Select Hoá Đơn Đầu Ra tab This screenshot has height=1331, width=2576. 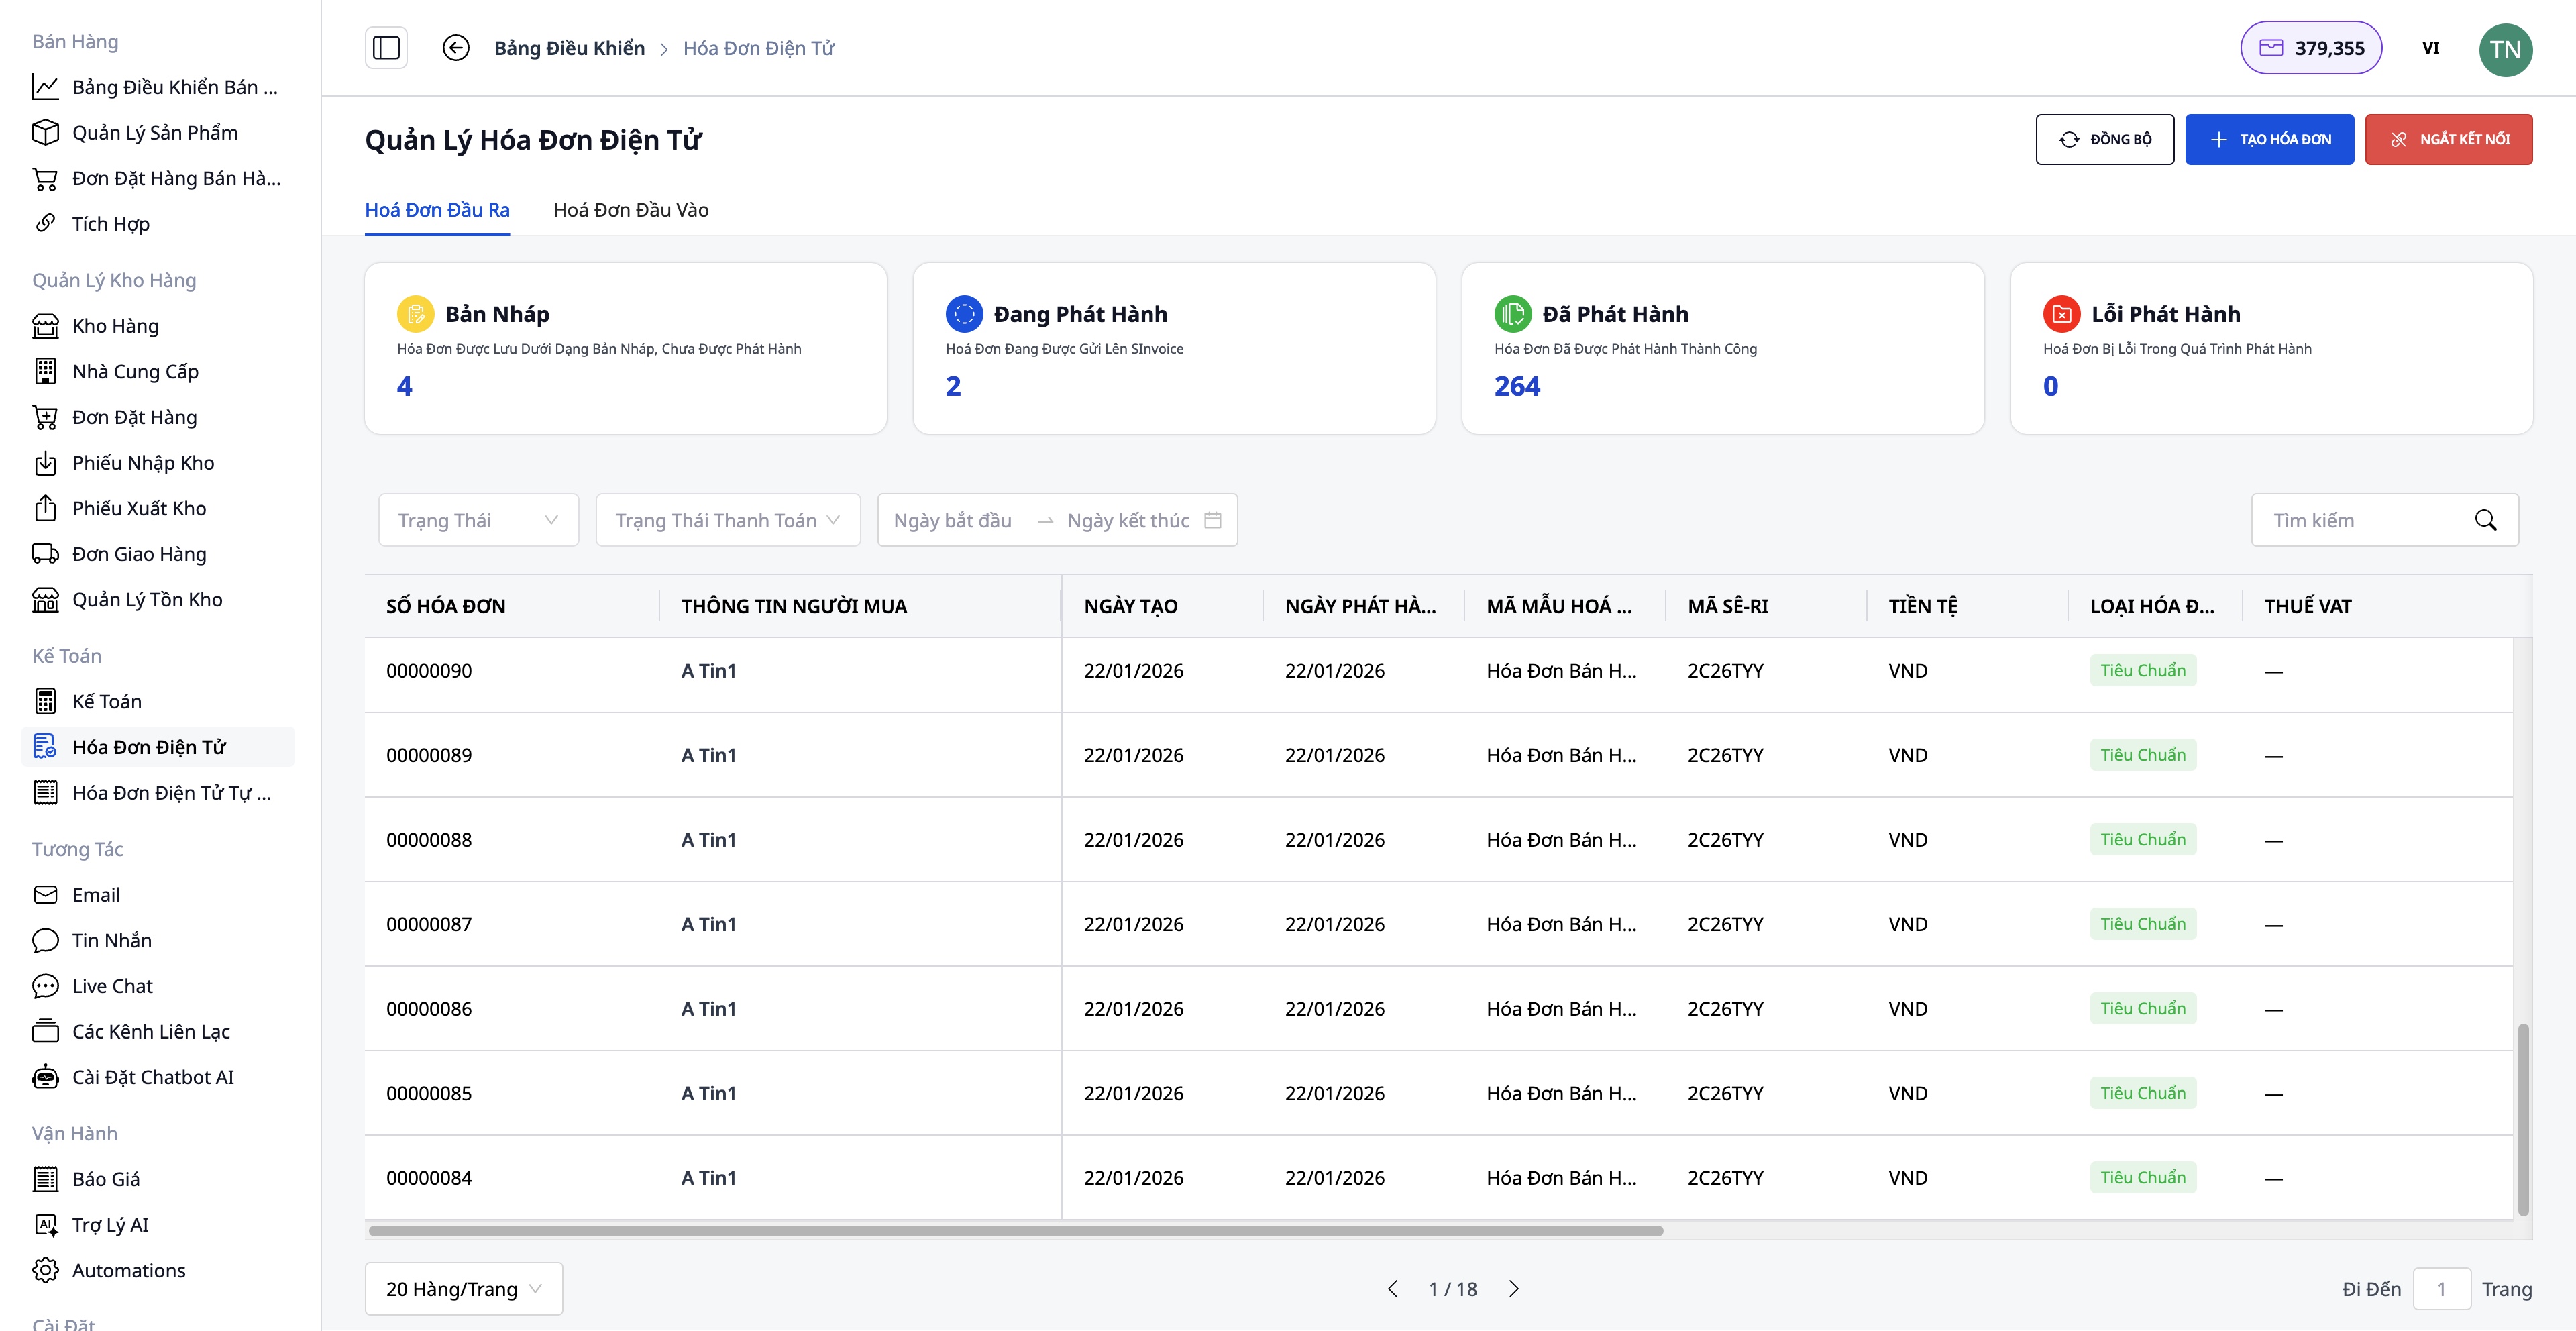[x=437, y=210]
